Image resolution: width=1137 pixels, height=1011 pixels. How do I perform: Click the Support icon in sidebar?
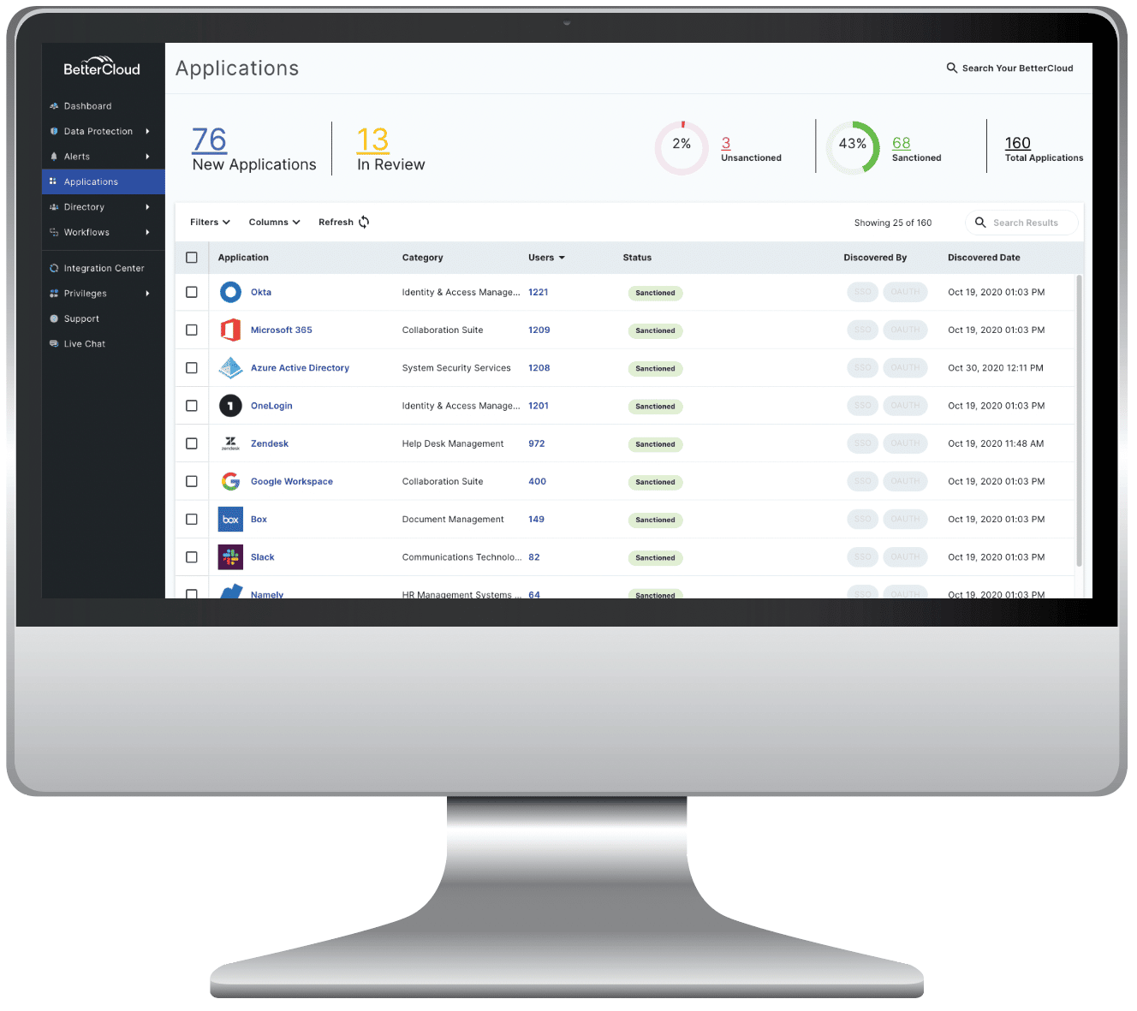(x=54, y=318)
